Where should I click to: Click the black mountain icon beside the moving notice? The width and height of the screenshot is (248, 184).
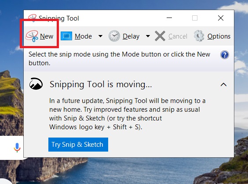(36, 84)
